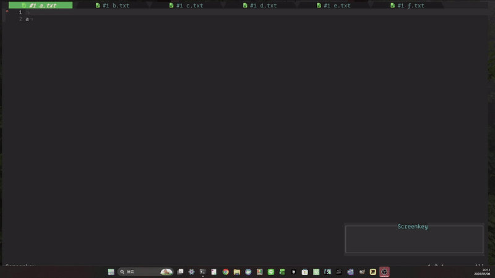
Task: Open the GIMP taskbar icon
Action: (x=361, y=272)
